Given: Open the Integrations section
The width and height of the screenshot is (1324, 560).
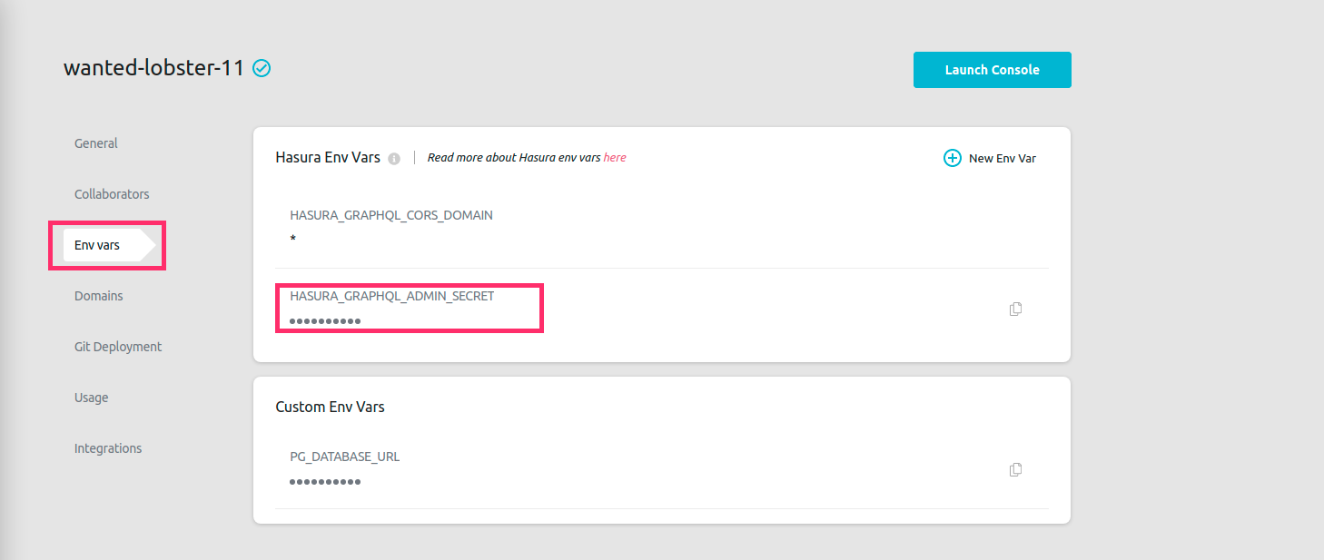Looking at the screenshot, I should [108, 447].
